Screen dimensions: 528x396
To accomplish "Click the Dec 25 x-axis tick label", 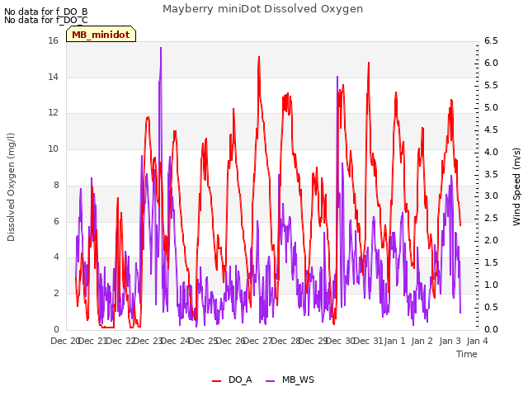I will (203, 341).
